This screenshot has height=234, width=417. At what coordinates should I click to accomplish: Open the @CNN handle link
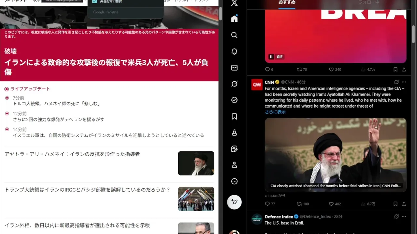(x=287, y=82)
